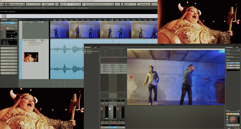Click ruler bar marker 112
The width and height of the screenshot is (241, 129).
point(78,20)
